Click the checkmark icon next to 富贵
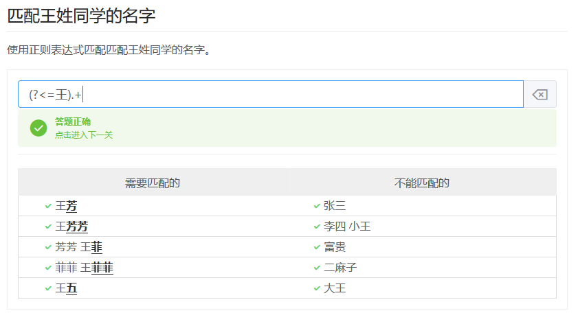 (317, 247)
